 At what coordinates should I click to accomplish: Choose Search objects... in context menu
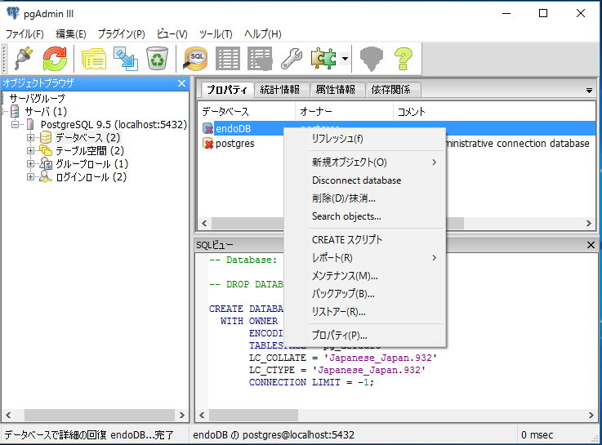click(365, 216)
